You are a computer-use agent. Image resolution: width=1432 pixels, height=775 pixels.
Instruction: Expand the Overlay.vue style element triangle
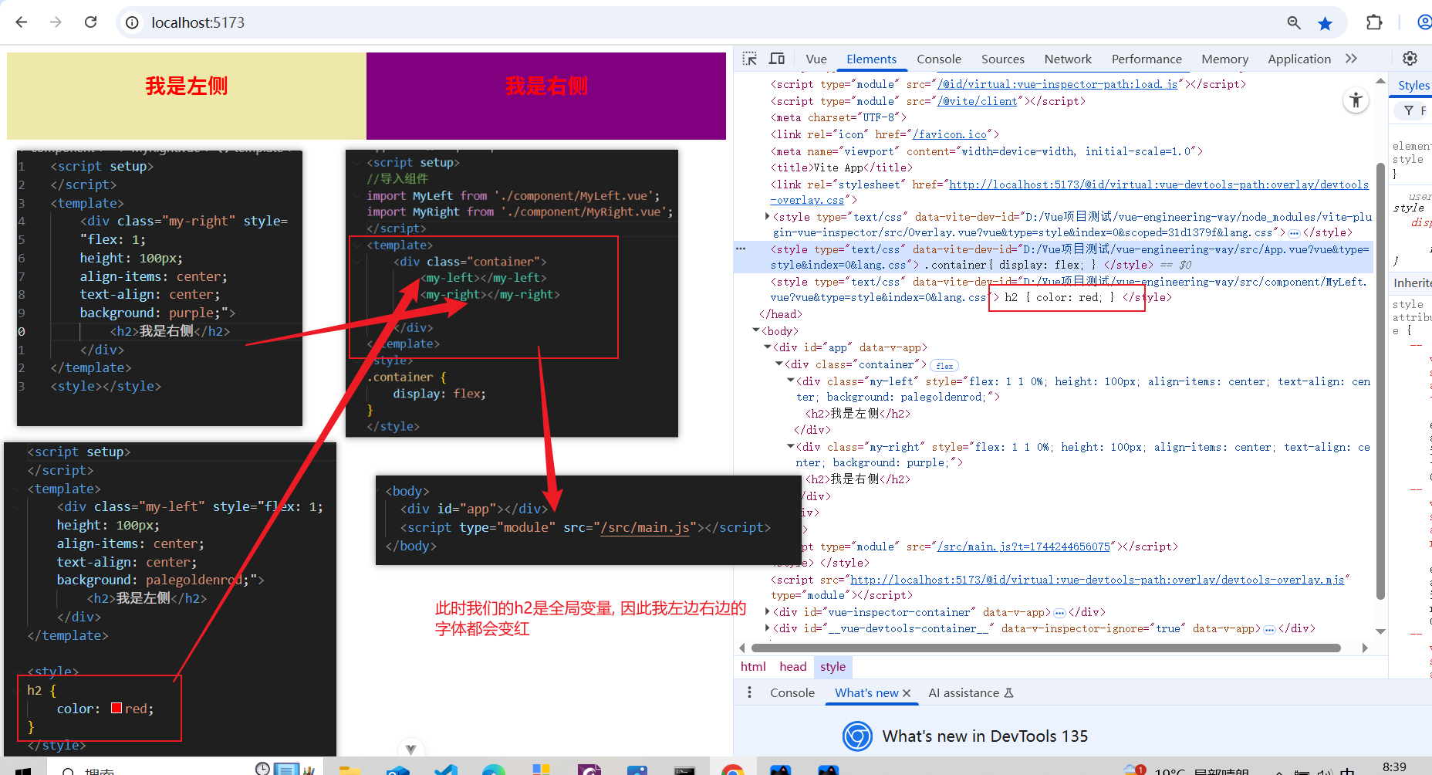[x=767, y=217]
